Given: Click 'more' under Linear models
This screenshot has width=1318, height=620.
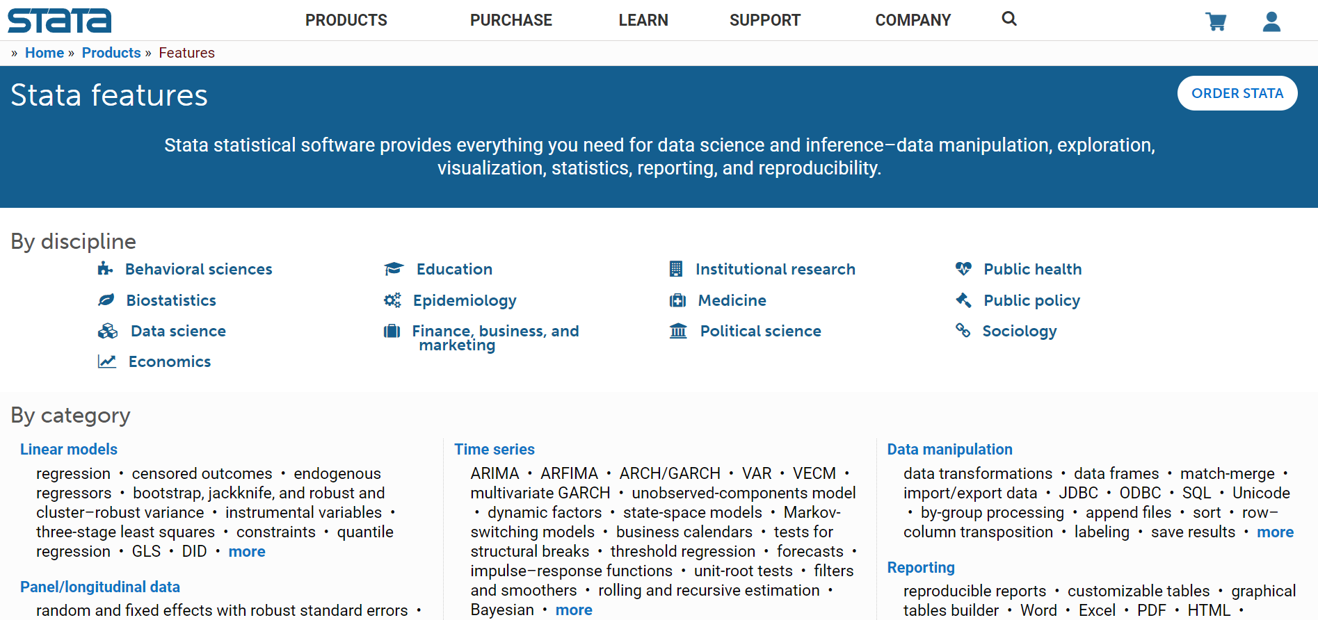Looking at the screenshot, I should [247, 551].
